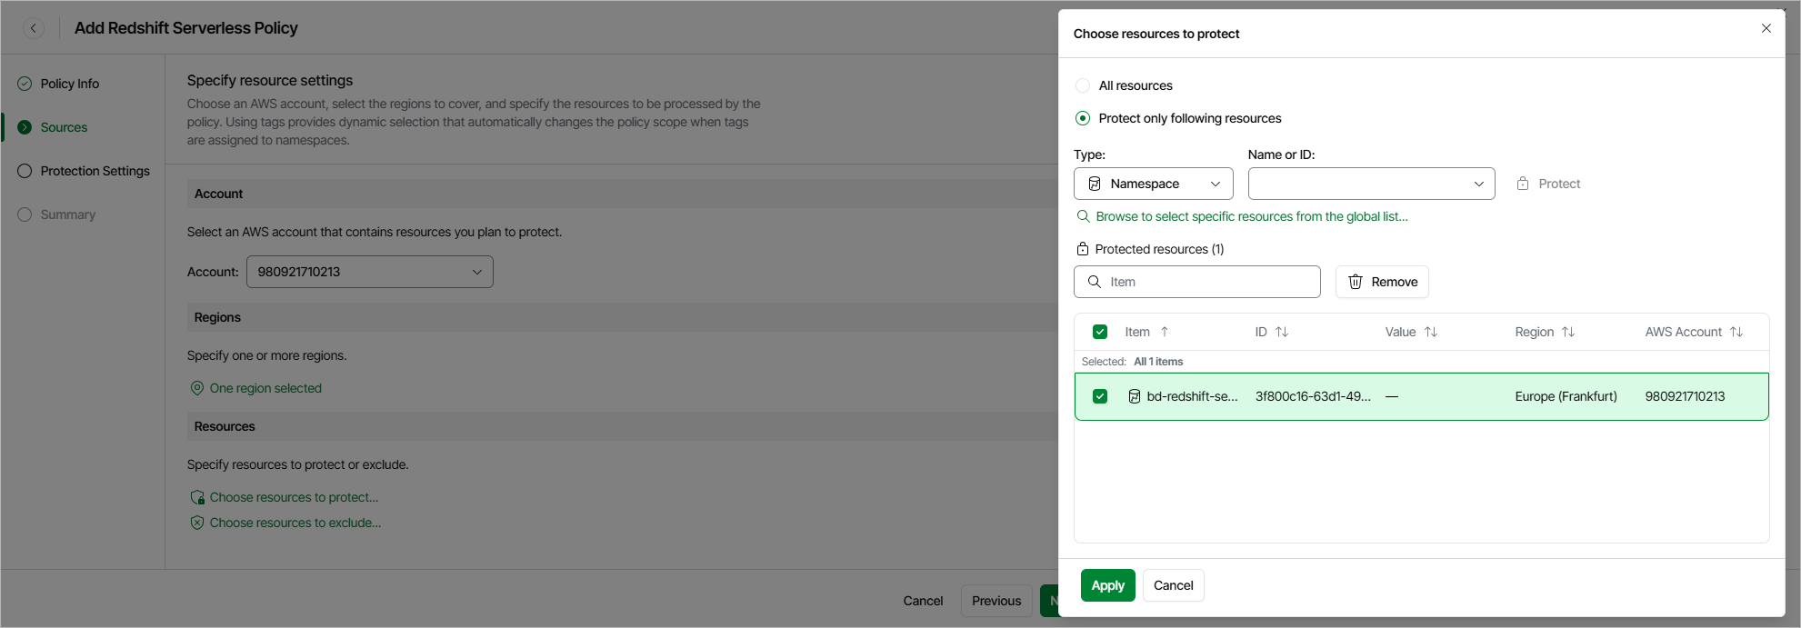
Task: Toggle the select-all header checkbox
Action: (1100, 332)
